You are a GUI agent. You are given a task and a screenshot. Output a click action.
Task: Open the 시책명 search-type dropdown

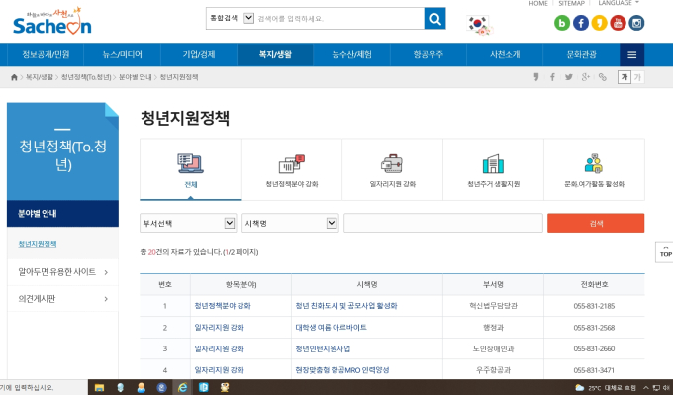tap(290, 223)
